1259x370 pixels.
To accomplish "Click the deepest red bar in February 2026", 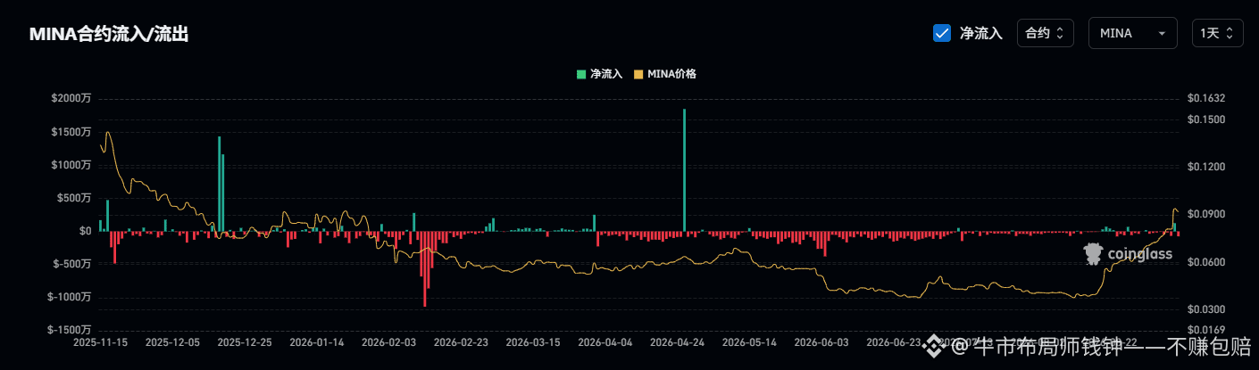I will click(424, 268).
